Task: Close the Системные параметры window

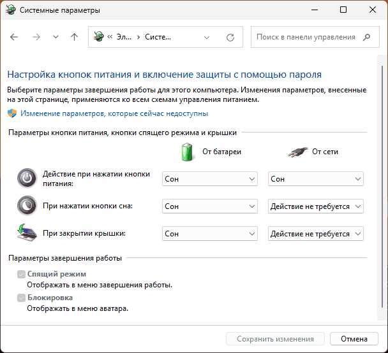Action: coord(373,10)
